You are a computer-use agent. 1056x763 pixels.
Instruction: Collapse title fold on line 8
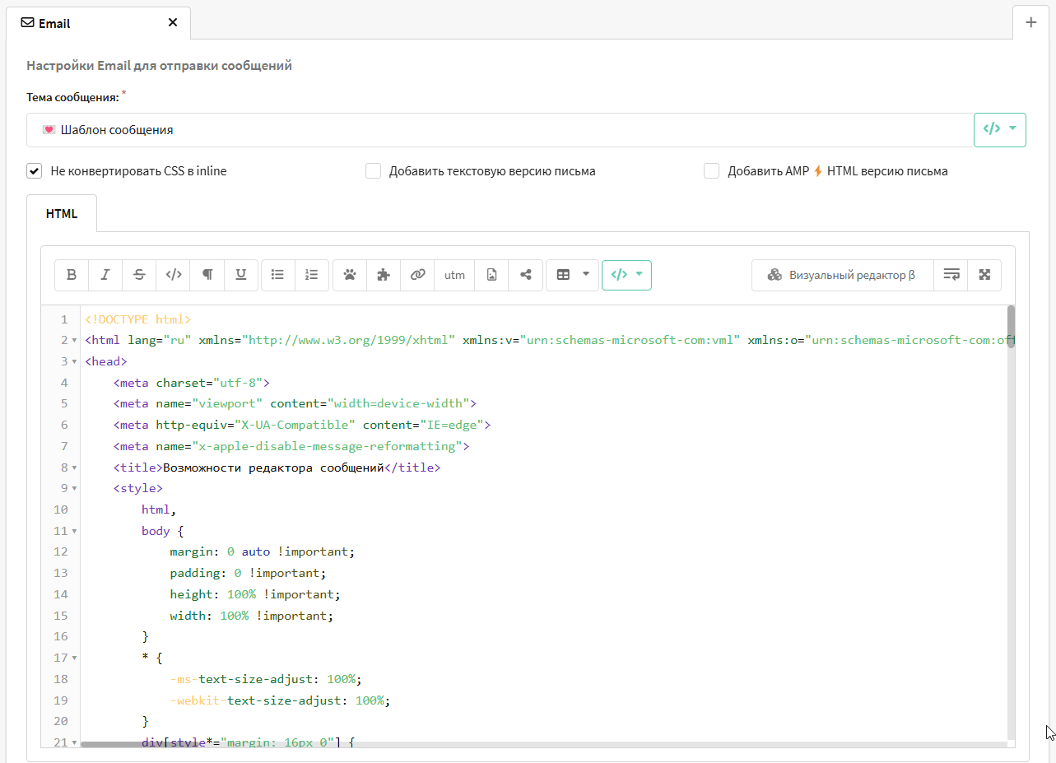(x=74, y=468)
